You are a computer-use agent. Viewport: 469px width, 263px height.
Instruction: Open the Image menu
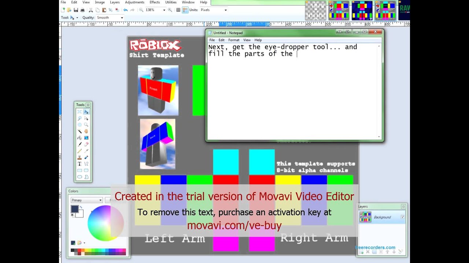(x=100, y=2)
